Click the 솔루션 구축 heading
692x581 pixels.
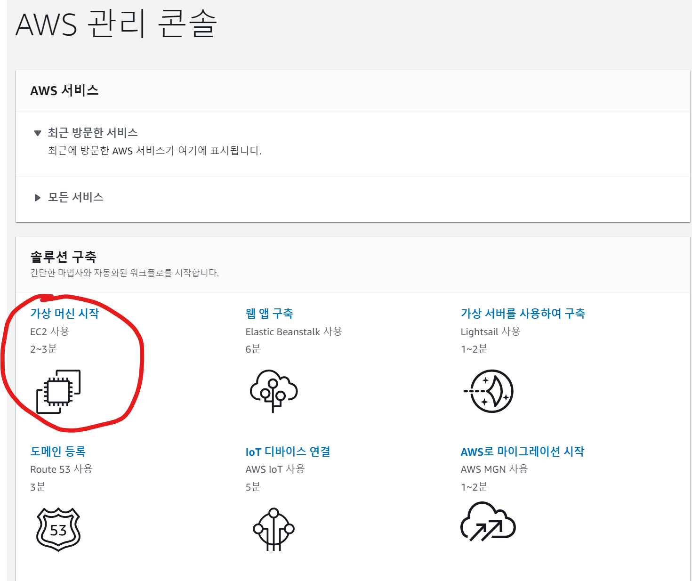64,257
